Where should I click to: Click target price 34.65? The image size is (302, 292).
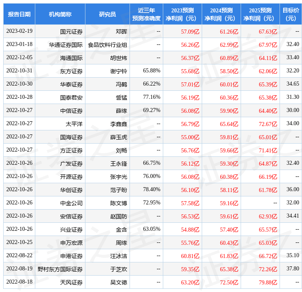(x=293, y=84)
